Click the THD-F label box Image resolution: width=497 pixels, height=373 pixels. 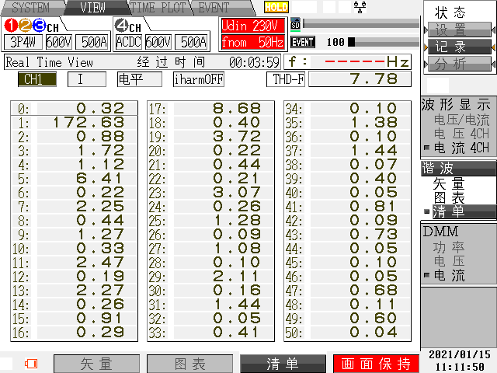286,79
